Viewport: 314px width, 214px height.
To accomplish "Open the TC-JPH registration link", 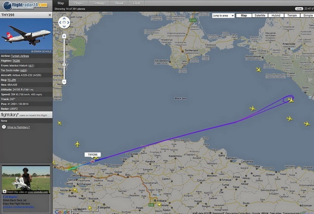I will [x=12, y=80].
